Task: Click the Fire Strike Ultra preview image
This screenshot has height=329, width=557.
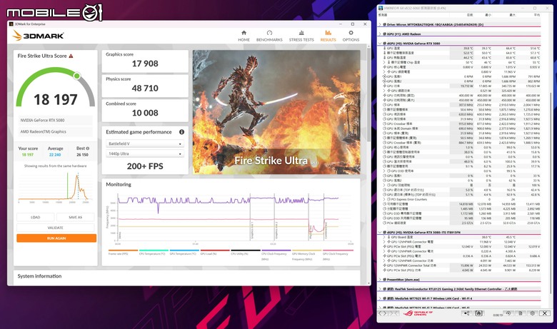Action: pos(276,112)
